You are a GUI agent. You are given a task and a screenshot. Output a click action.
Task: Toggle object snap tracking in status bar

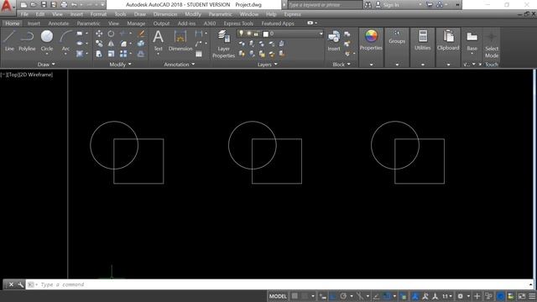376,296
